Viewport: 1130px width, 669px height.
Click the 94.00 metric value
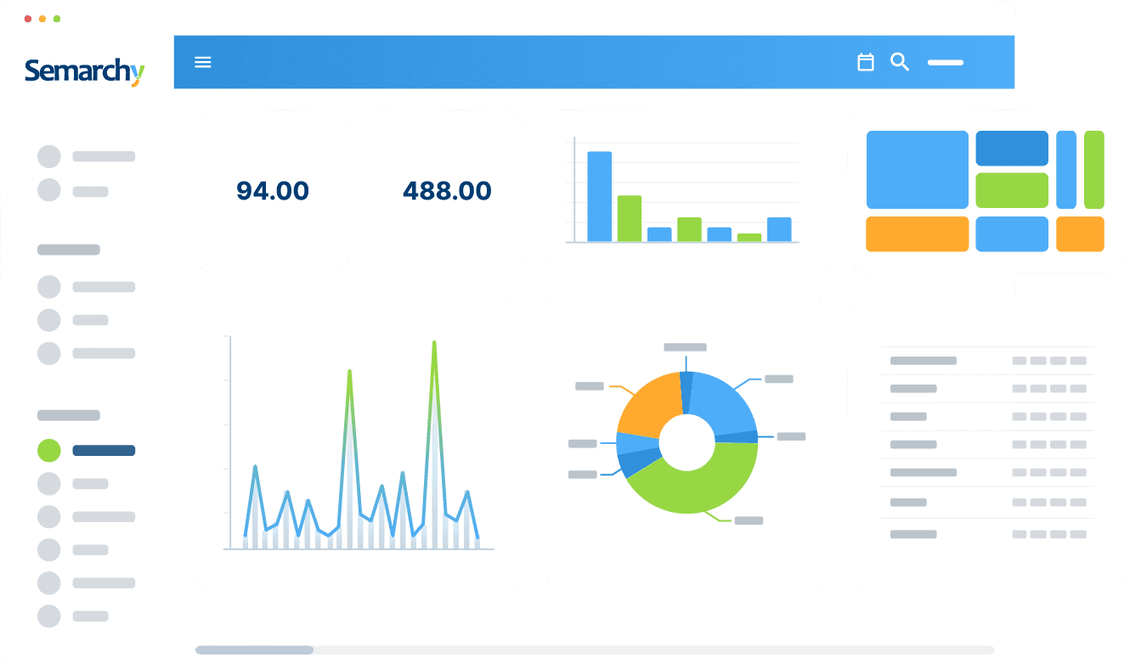point(273,191)
